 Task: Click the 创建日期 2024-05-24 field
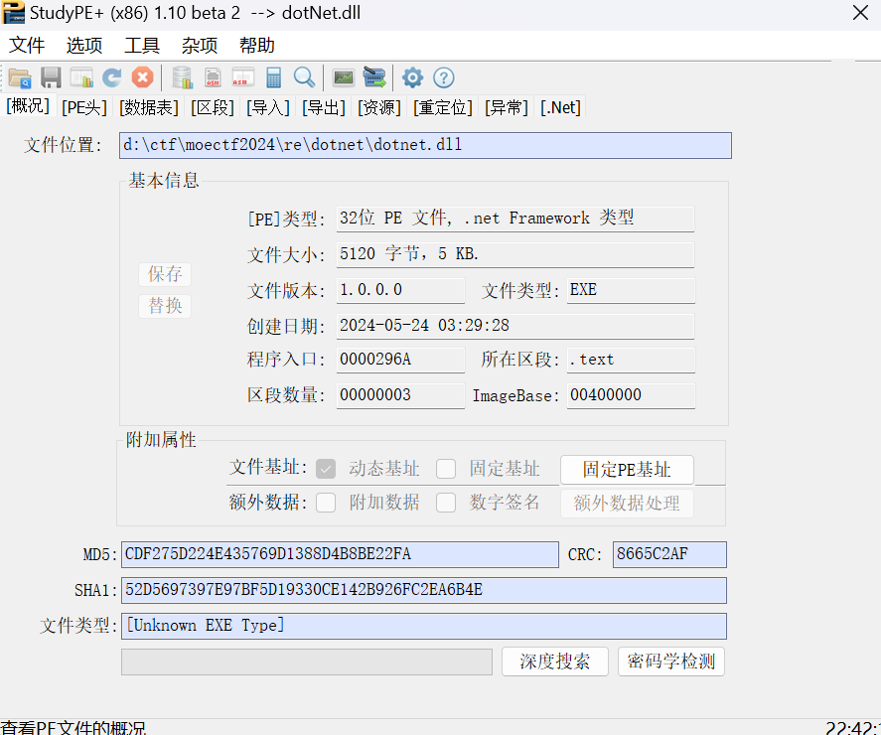coord(515,326)
